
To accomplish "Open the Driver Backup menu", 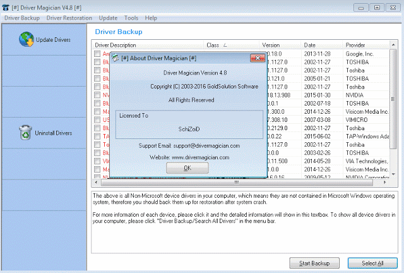I will (22, 18).
